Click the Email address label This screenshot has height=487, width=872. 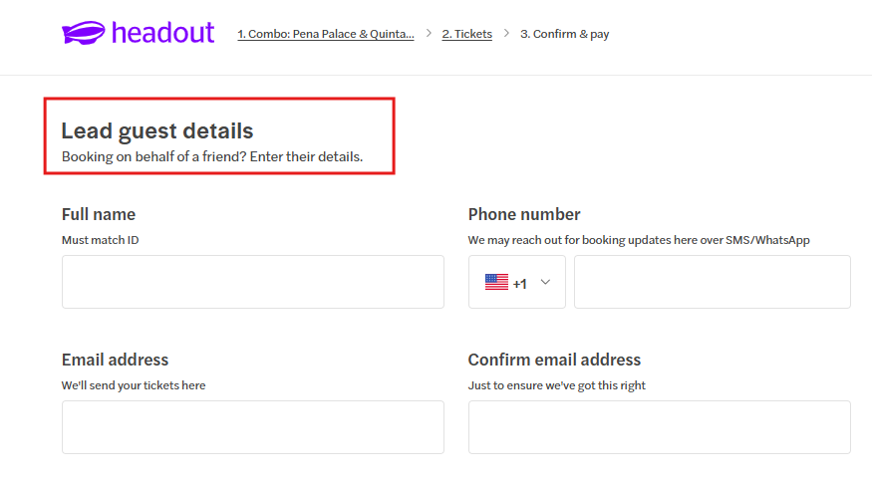pos(115,360)
